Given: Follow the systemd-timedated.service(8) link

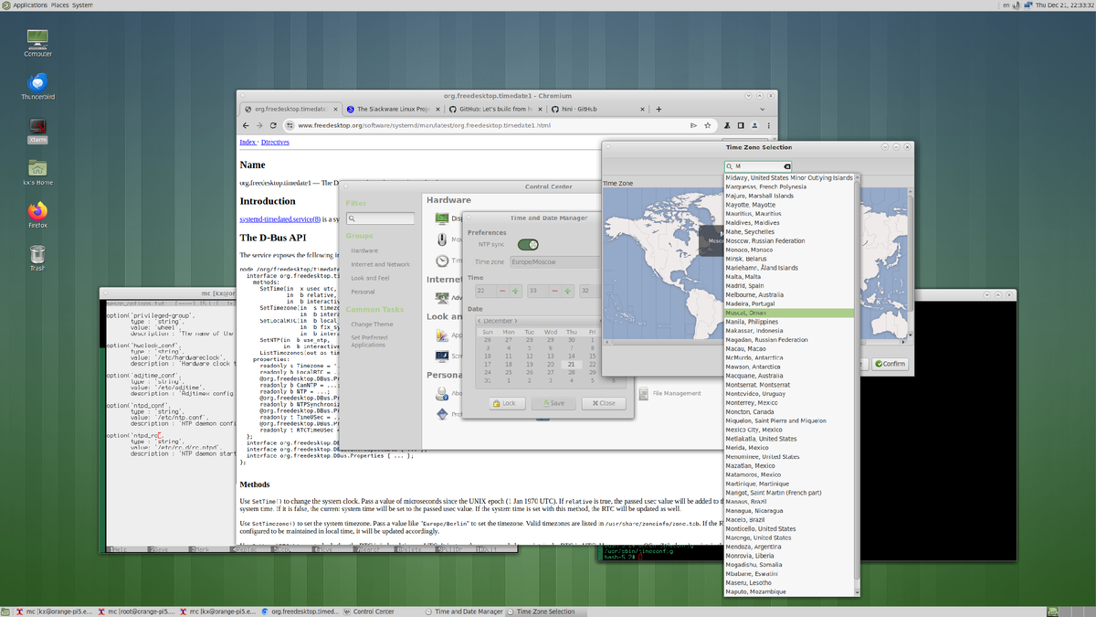Looking at the screenshot, I should 279,219.
